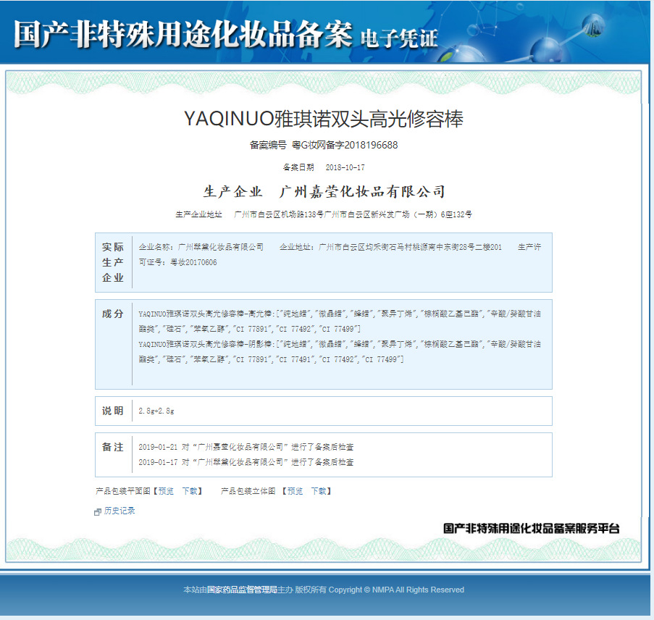The height and width of the screenshot is (620, 654).
Task: Click the 生产企业地址 address line
Action: [324, 214]
